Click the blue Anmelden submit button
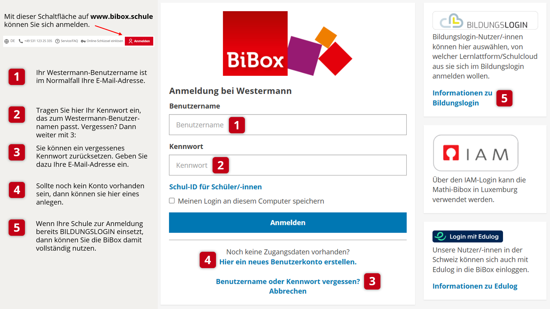This screenshot has height=309, width=550. (288, 223)
